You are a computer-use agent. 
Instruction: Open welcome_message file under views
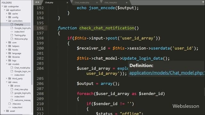[x=22, y=100]
